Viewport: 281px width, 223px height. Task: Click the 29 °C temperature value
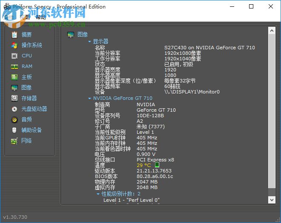click(x=144, y=165)
